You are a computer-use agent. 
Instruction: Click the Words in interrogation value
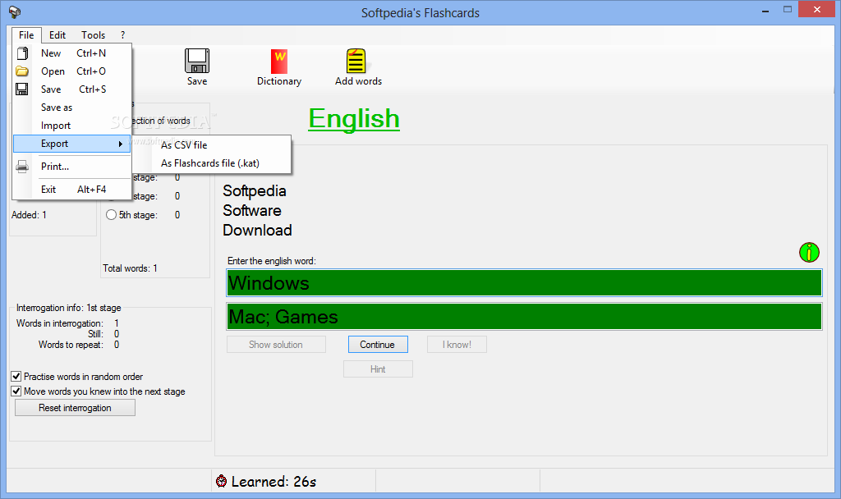[x=117, y=323]
